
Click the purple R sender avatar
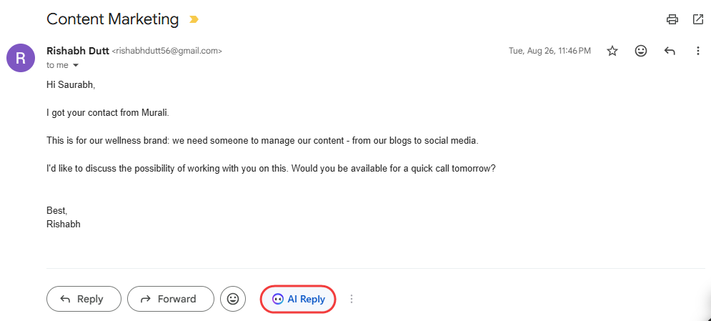pyautogui.click(x=21, y=58)
